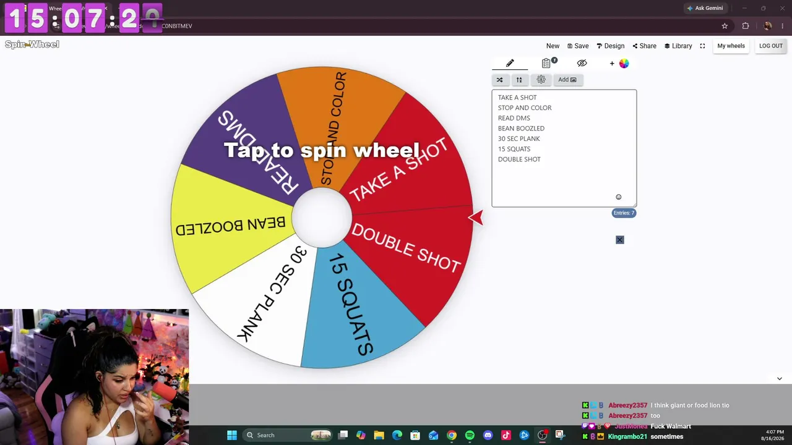Image resolution: width=792 pixels, height=445 pixels.
Task: Open Microsoft Edge from the taskbar
Action: [x=397, y=435]
